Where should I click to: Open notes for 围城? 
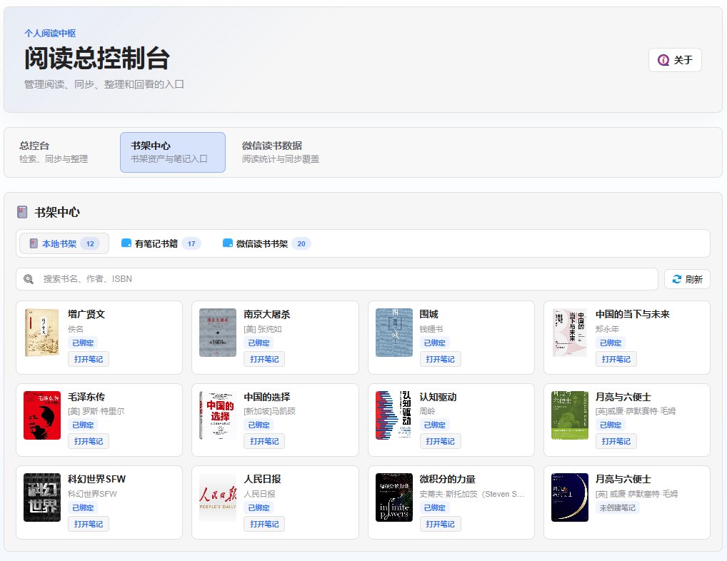(441, 359)
